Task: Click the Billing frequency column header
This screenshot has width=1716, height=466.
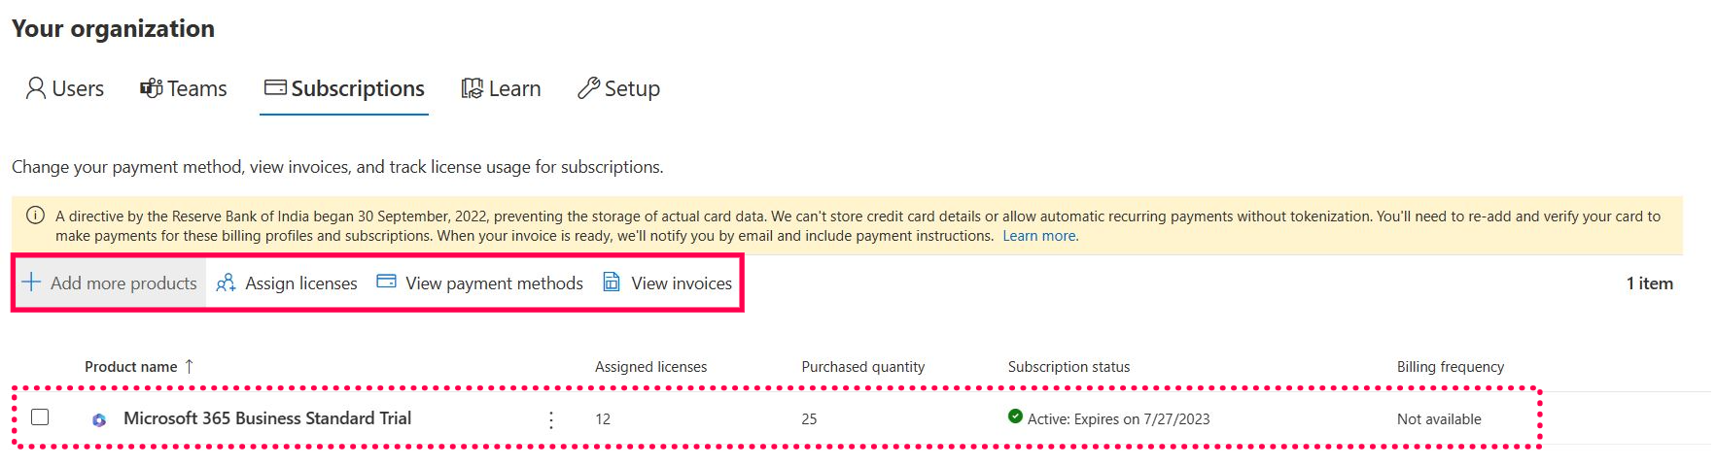Action: click(x=1450, y=367)
